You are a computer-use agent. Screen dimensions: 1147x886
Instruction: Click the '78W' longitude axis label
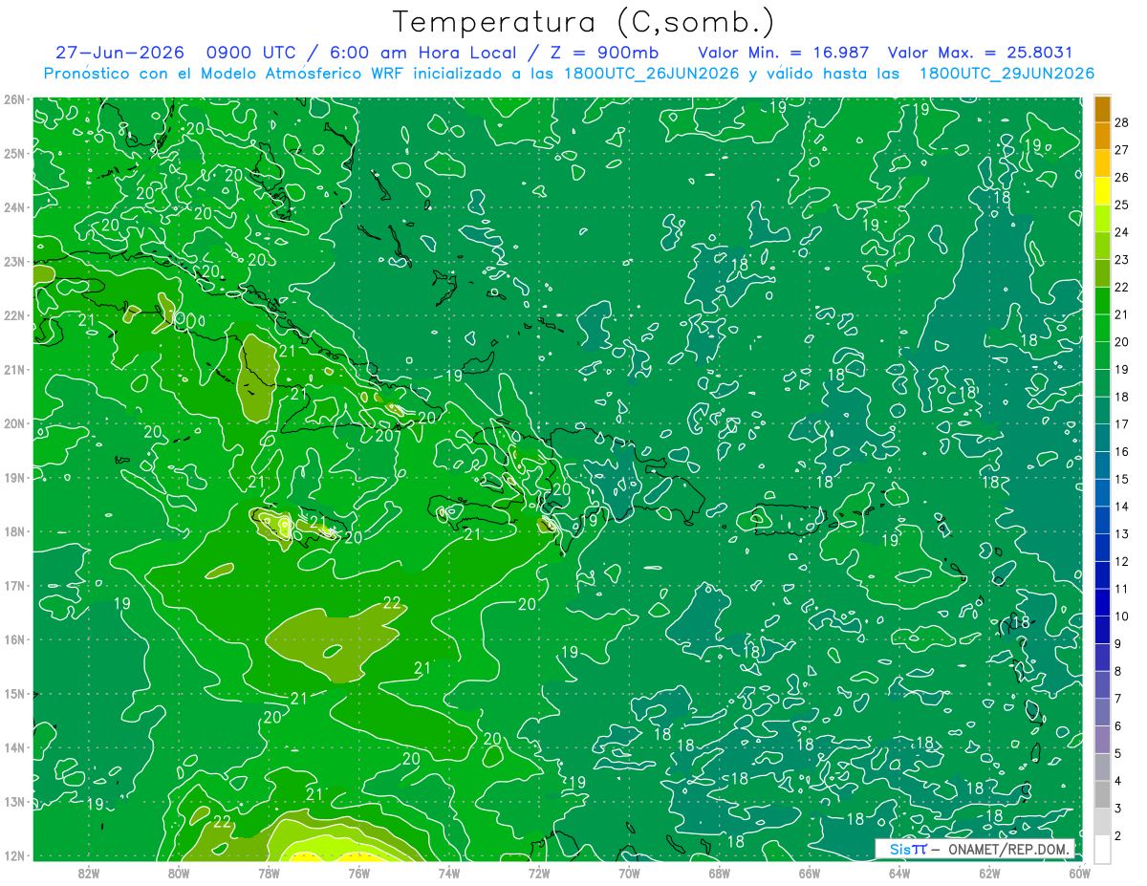tap(269, 873)
